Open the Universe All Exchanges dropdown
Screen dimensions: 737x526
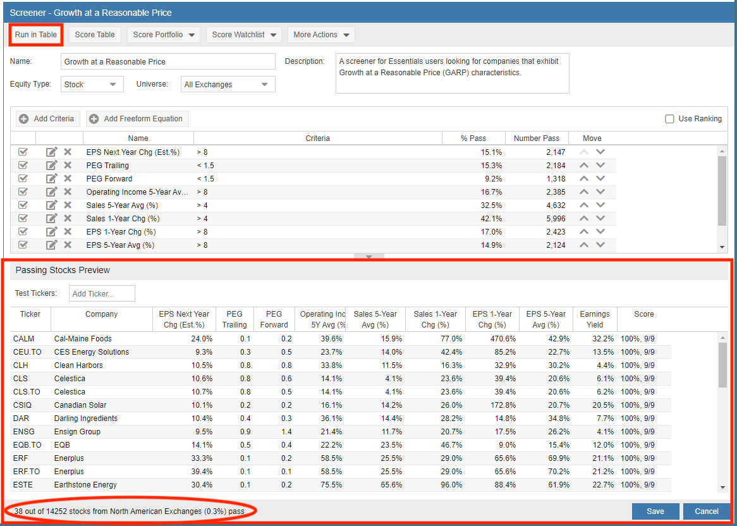(x=228, y=85)
